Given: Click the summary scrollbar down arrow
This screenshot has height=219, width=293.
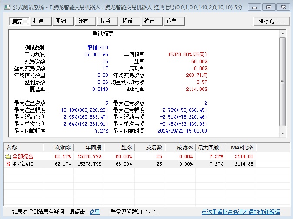Looking at the screenshot, I should tap(283, 134).
